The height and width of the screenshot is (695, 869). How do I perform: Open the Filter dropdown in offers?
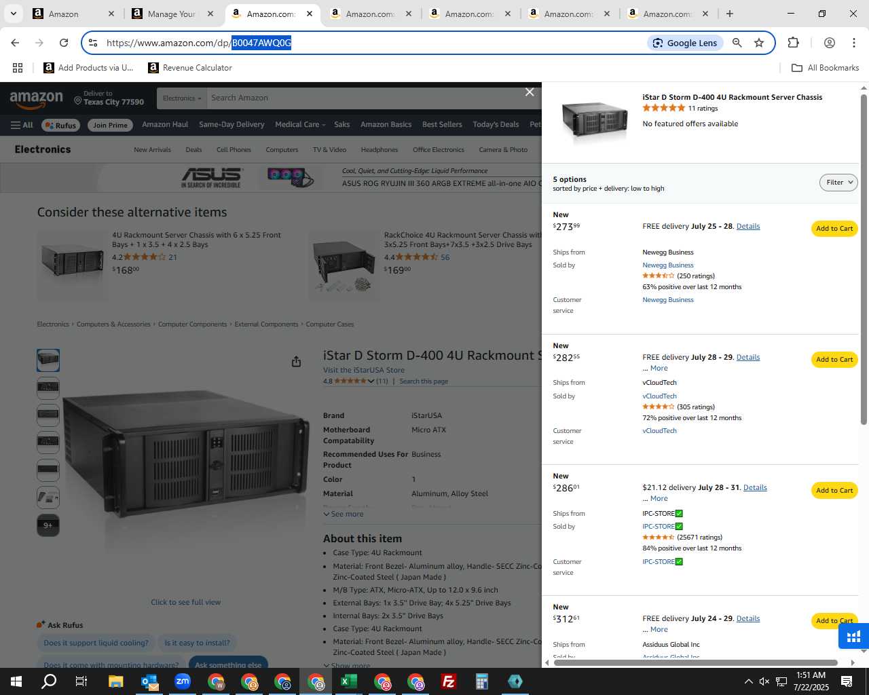point(838,183)
